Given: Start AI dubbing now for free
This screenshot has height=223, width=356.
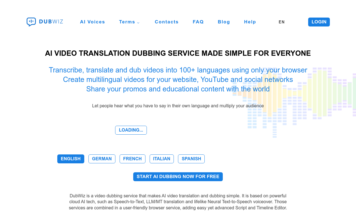Looking at the screenshot, I should 178,177.
